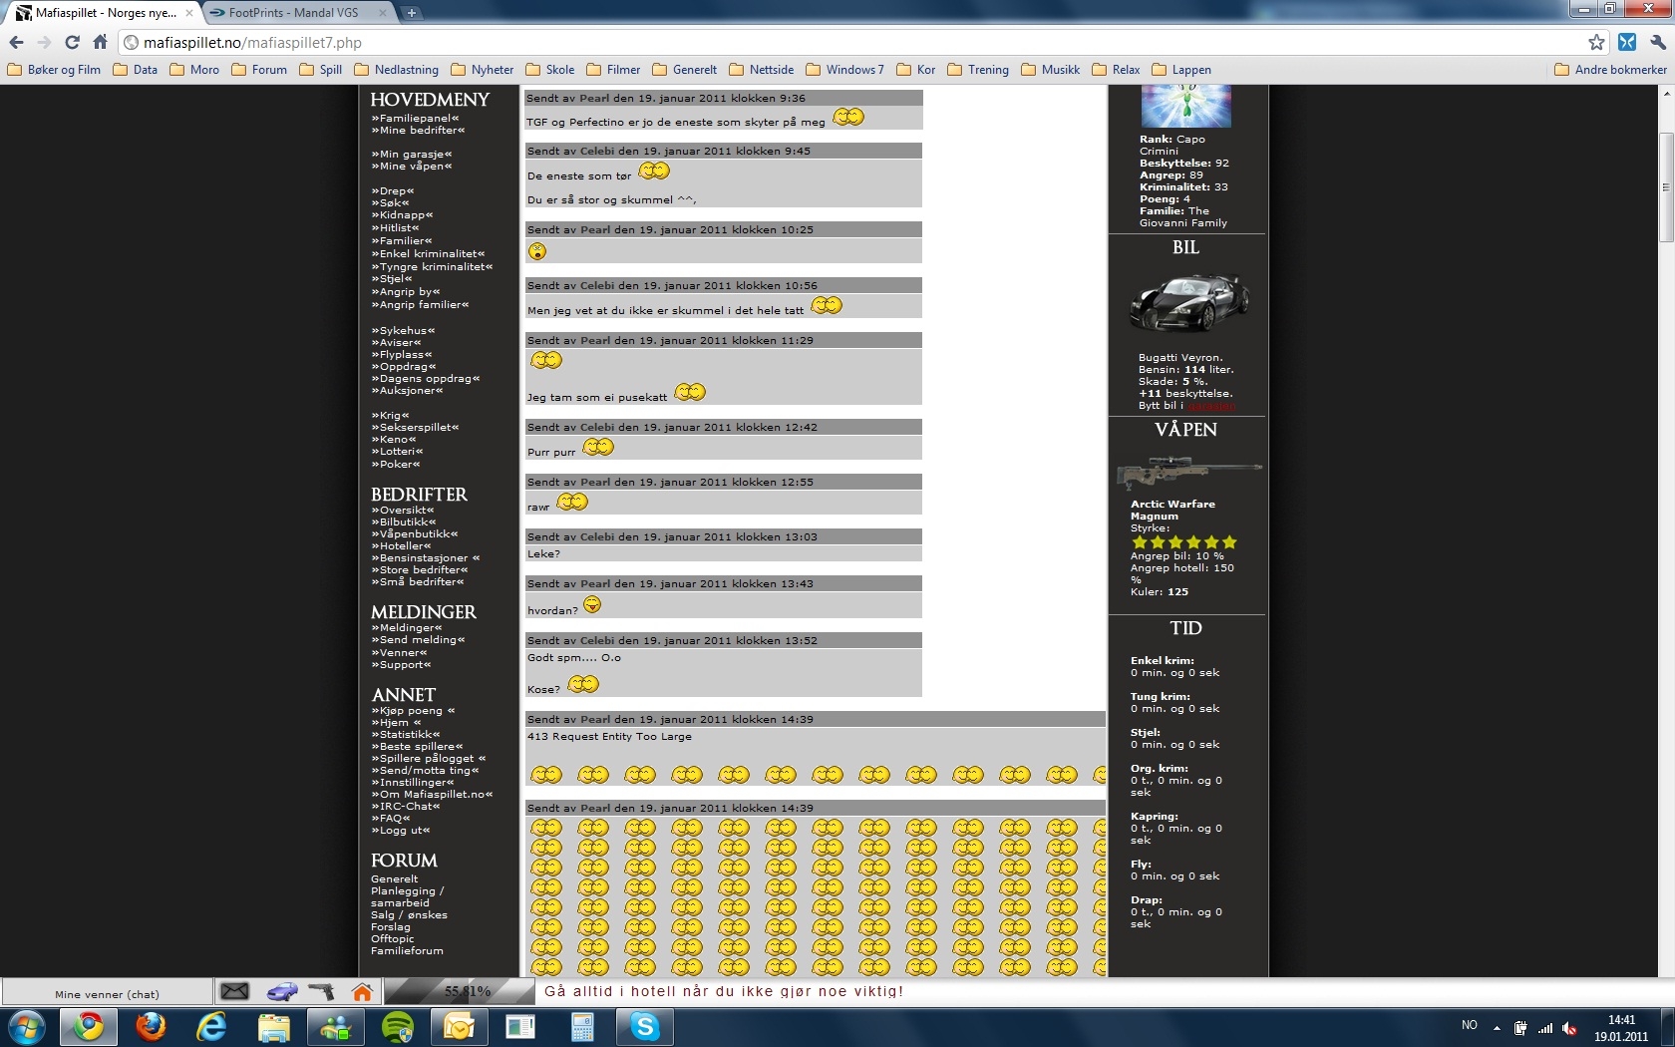Click the orange house icon in bottom bar

click(x=362, y=991)
